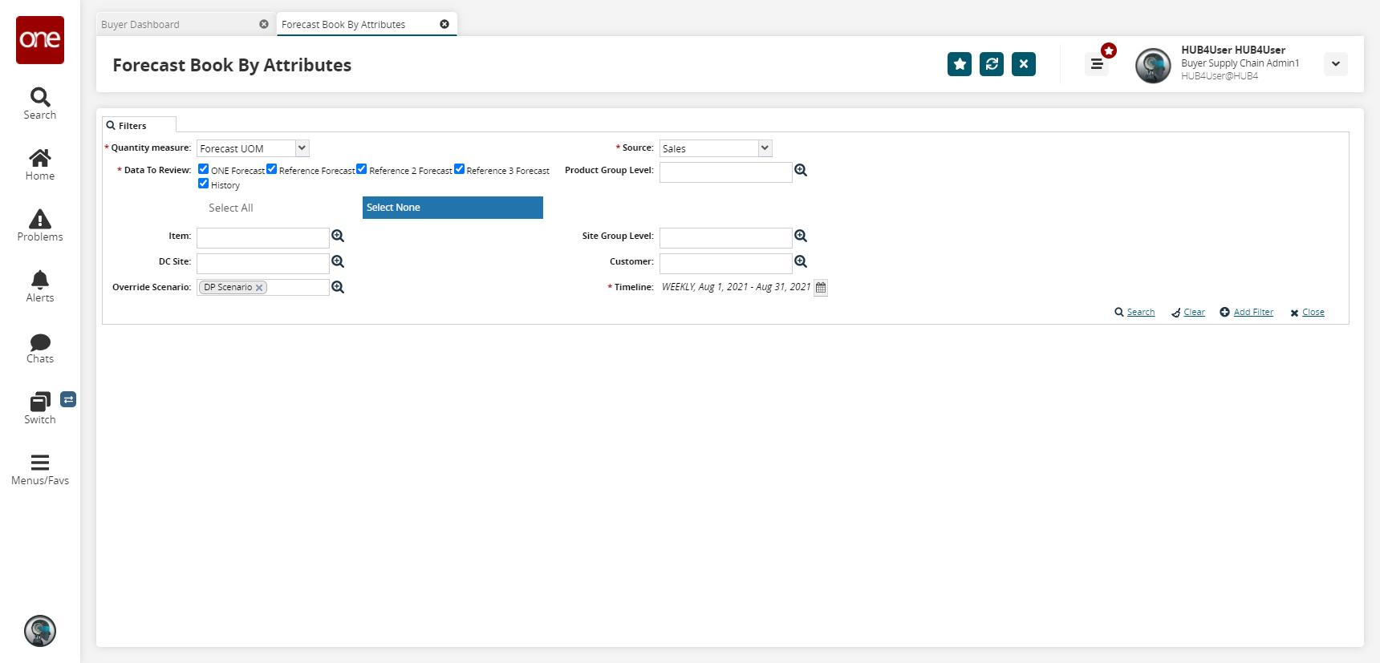Open Override Scenario lookup magnifier

pyautogui.click(x=338, y=287)
